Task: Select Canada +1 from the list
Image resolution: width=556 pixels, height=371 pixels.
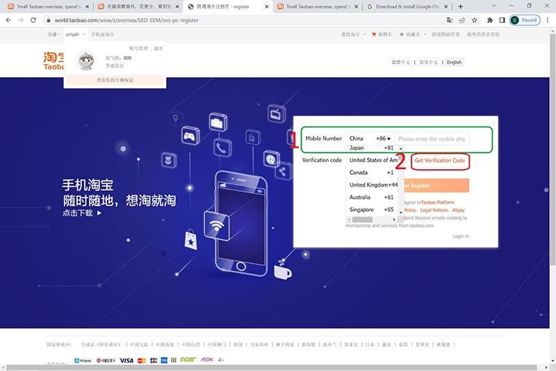Action: (x=371, y=173)
